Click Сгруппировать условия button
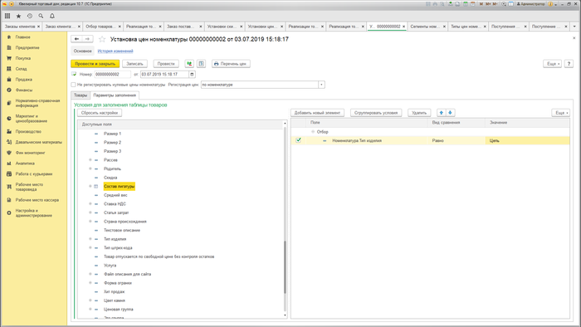The image size is (581, 327). (x=376, y=113)
